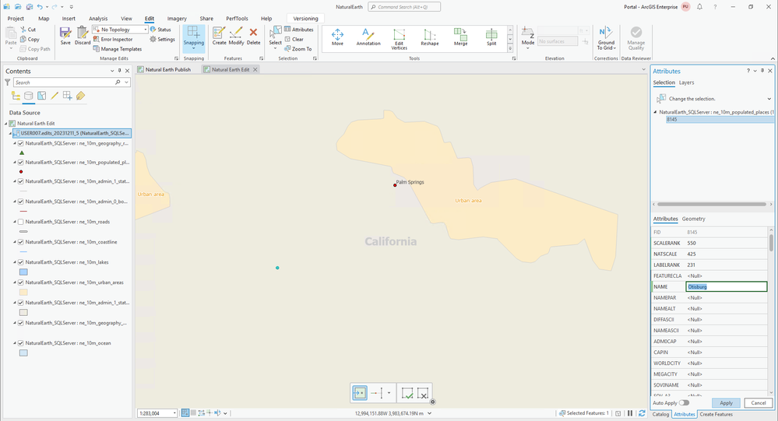Click the NAME field input with Otisburg

727,286
